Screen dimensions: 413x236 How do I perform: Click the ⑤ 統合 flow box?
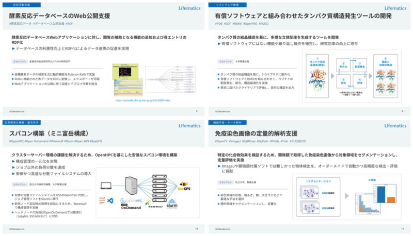coord(343,81)
